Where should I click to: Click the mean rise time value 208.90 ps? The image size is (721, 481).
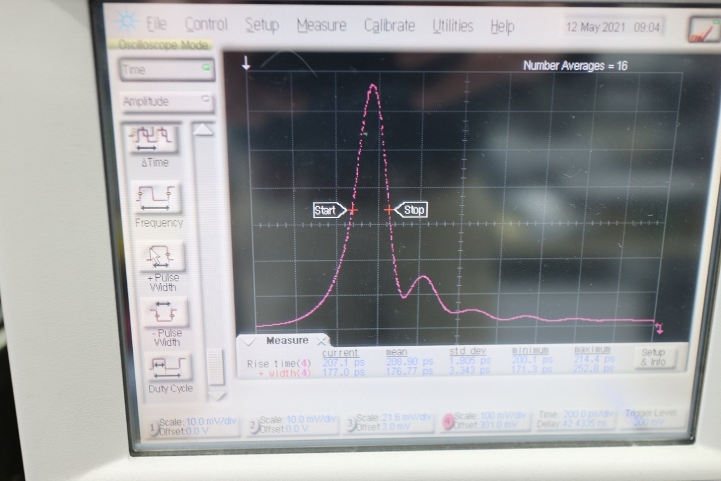409,361
